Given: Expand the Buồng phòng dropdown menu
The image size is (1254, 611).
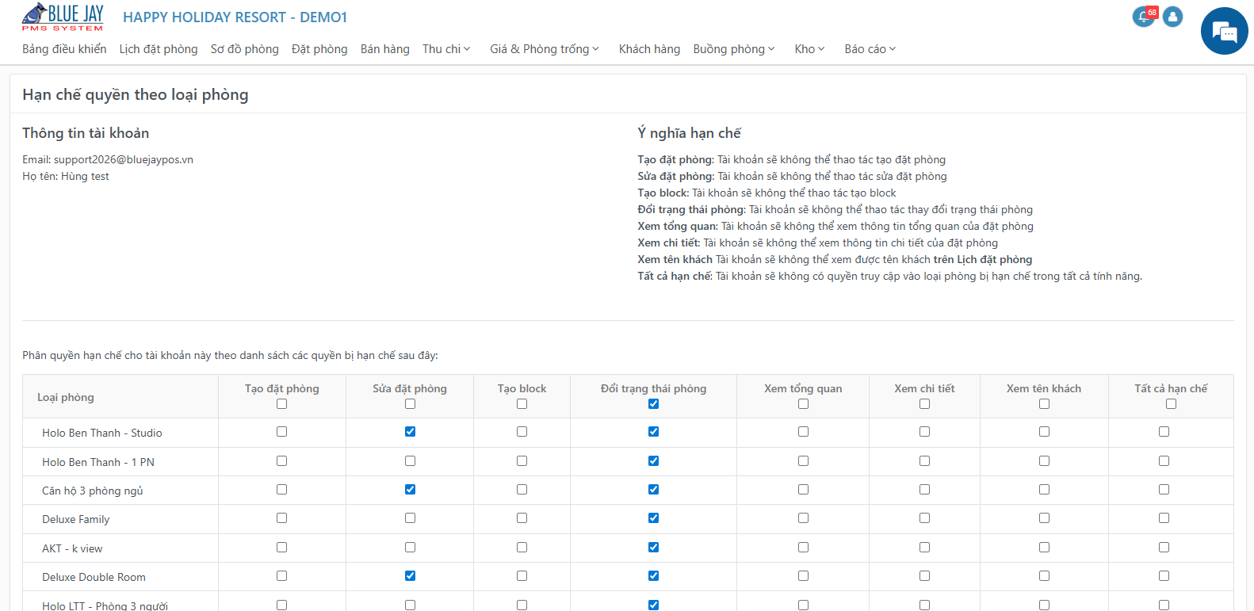Looking at the screenshot, I should coord(734,49).
